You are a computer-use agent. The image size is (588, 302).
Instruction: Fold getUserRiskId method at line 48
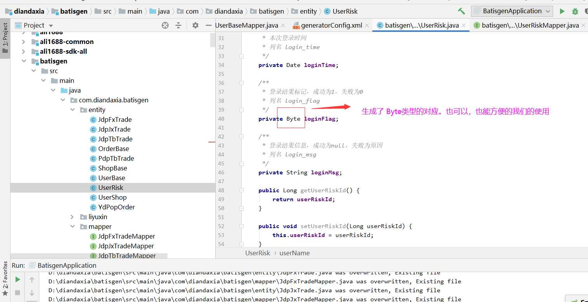(x=241, y=190)
